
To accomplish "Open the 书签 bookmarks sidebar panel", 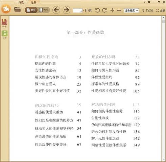I will point(4,23).
